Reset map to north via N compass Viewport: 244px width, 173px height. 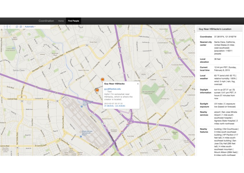7,27
